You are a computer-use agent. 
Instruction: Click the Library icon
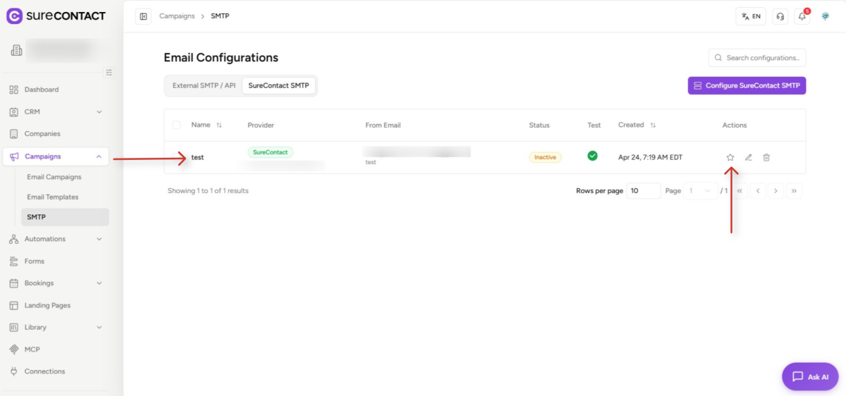tap(14, 327)
